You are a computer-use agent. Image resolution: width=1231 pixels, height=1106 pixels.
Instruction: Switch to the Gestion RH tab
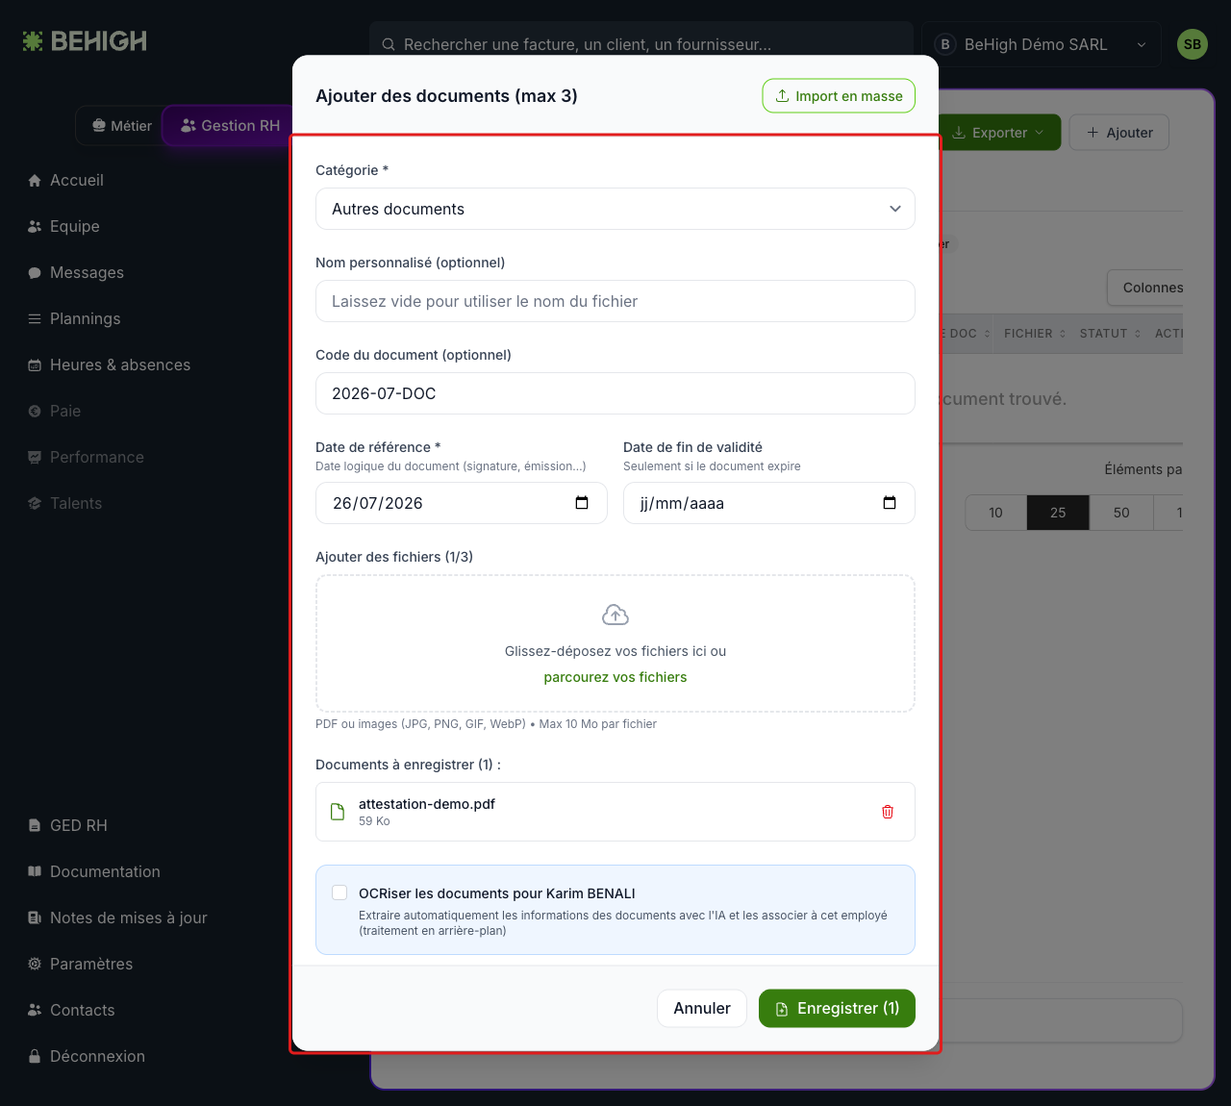click(x=231, y=126)
